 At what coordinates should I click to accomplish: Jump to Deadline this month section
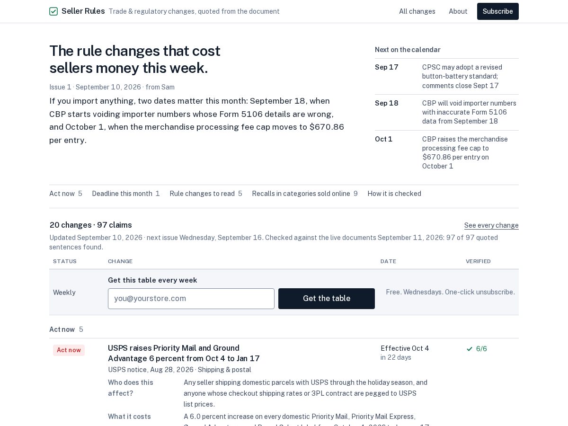(126, 194)
